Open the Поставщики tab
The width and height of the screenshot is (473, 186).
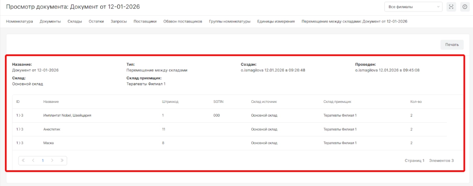(x=145, y=21)
